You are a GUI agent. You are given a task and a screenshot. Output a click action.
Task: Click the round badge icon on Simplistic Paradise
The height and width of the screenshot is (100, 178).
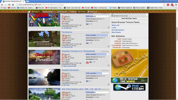click(108, 66)
